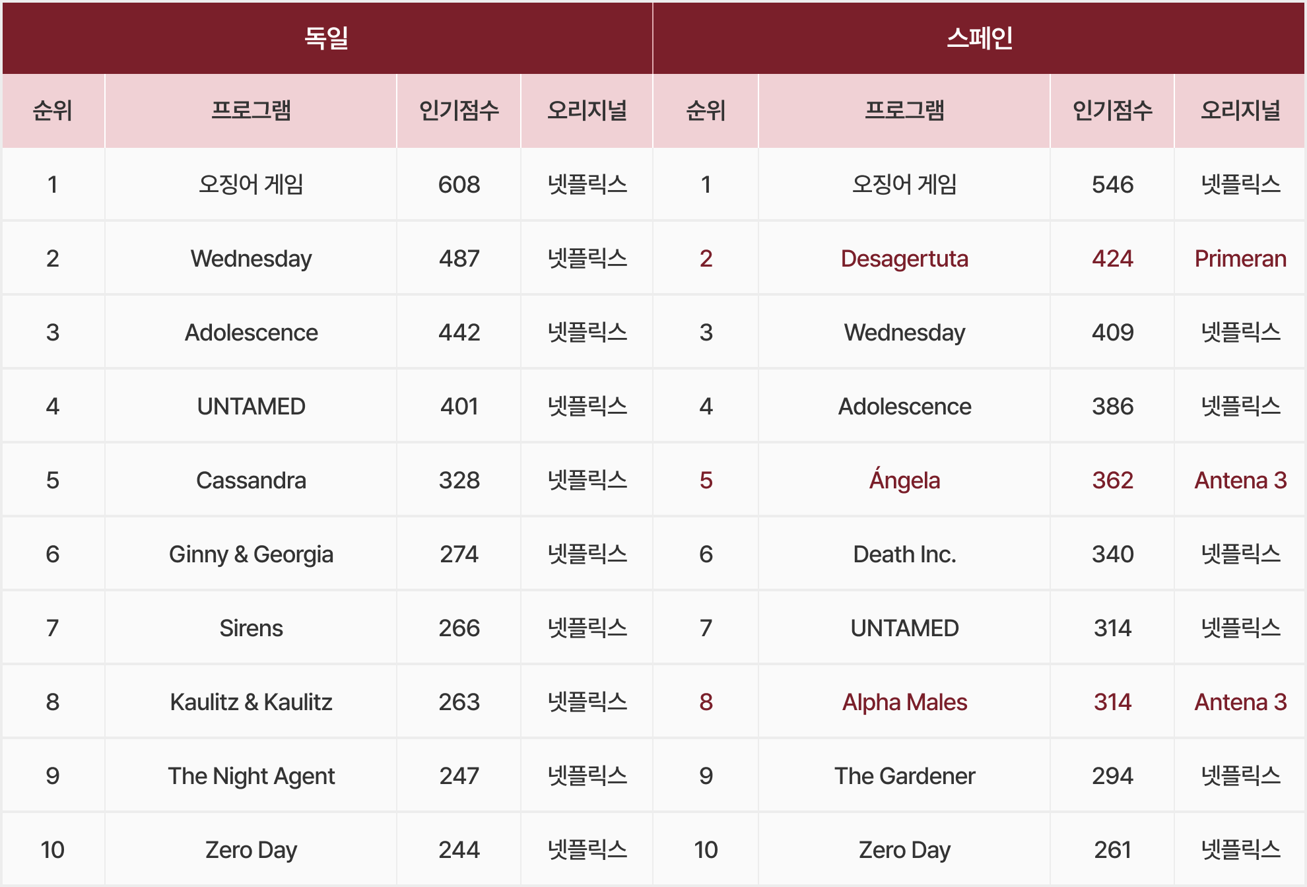
Task: Select The Night Agent in Germany rankings
Action: point(250,776)
